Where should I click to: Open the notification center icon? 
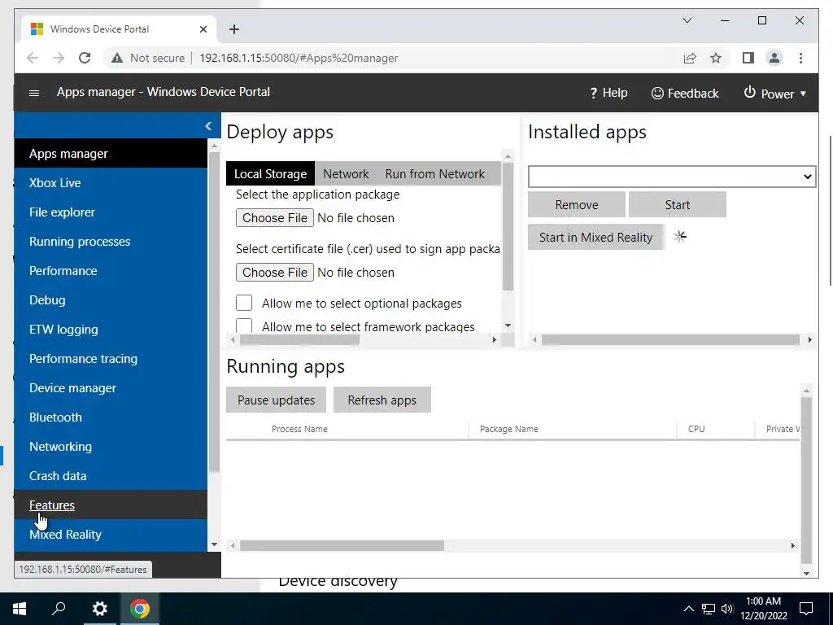point(806,609)
